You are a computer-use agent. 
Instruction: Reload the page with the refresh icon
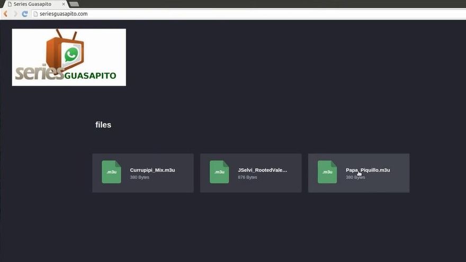(24, 14)
